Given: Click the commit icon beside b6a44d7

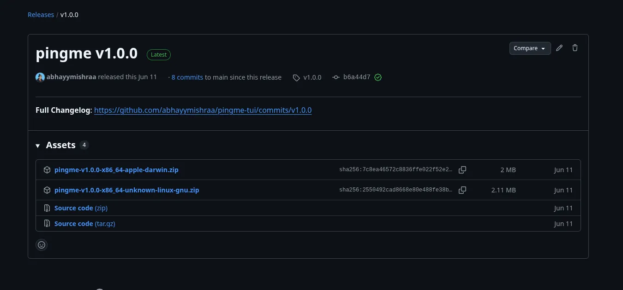Looking at the screenshot, I should click(x=336, y=77).
